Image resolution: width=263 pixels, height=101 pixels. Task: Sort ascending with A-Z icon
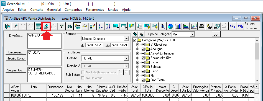(x=101, y=26)
